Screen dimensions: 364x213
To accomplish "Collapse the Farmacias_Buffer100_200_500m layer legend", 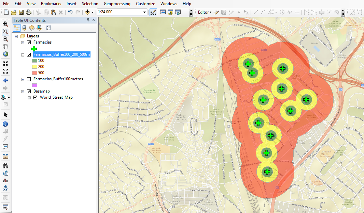I will point(23,55).
